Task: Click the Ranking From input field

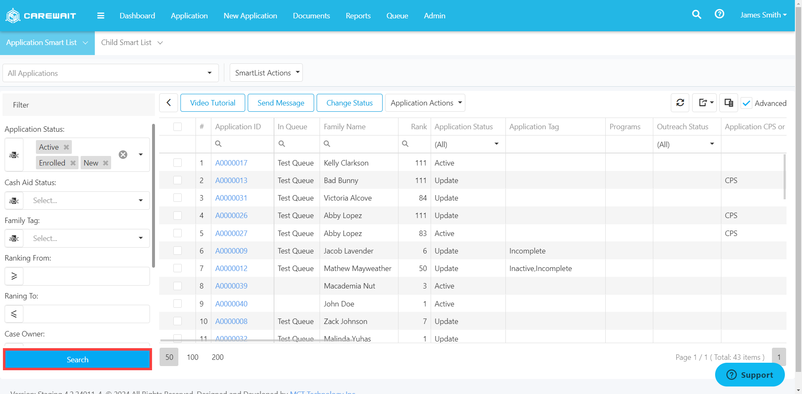Action: pos(86,276)
